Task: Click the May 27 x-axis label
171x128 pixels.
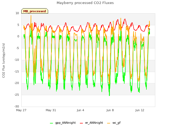Action: point(21,110)
